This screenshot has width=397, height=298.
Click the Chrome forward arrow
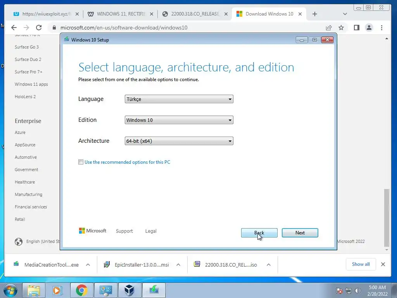(26, 28)
